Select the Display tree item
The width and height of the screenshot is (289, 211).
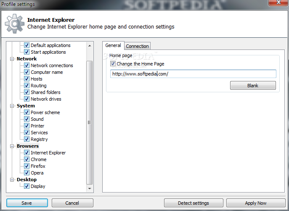[38, 186]
